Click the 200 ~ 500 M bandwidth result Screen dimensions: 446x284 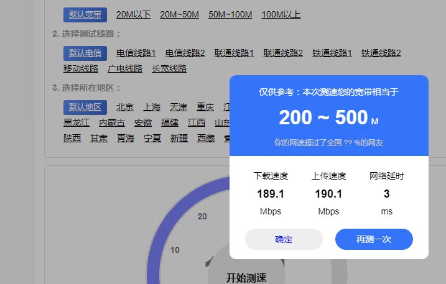point(328,117)
